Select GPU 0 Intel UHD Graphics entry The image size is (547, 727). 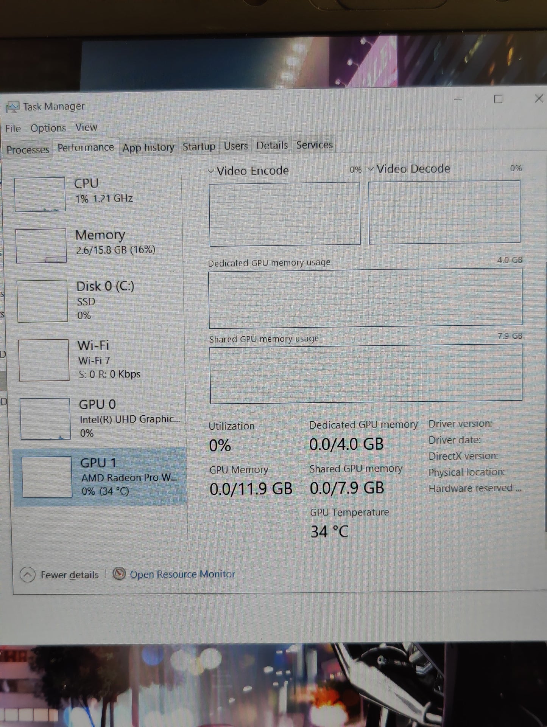pos(101,418)
